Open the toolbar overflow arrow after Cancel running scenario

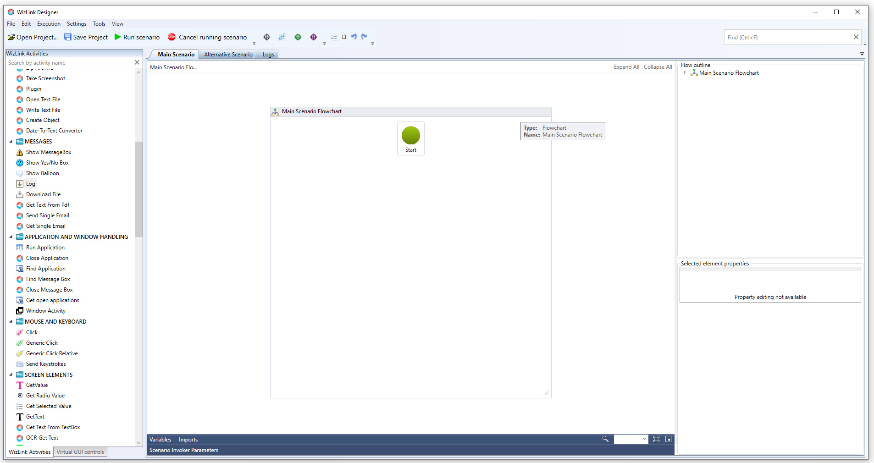(x=254, y=44)
